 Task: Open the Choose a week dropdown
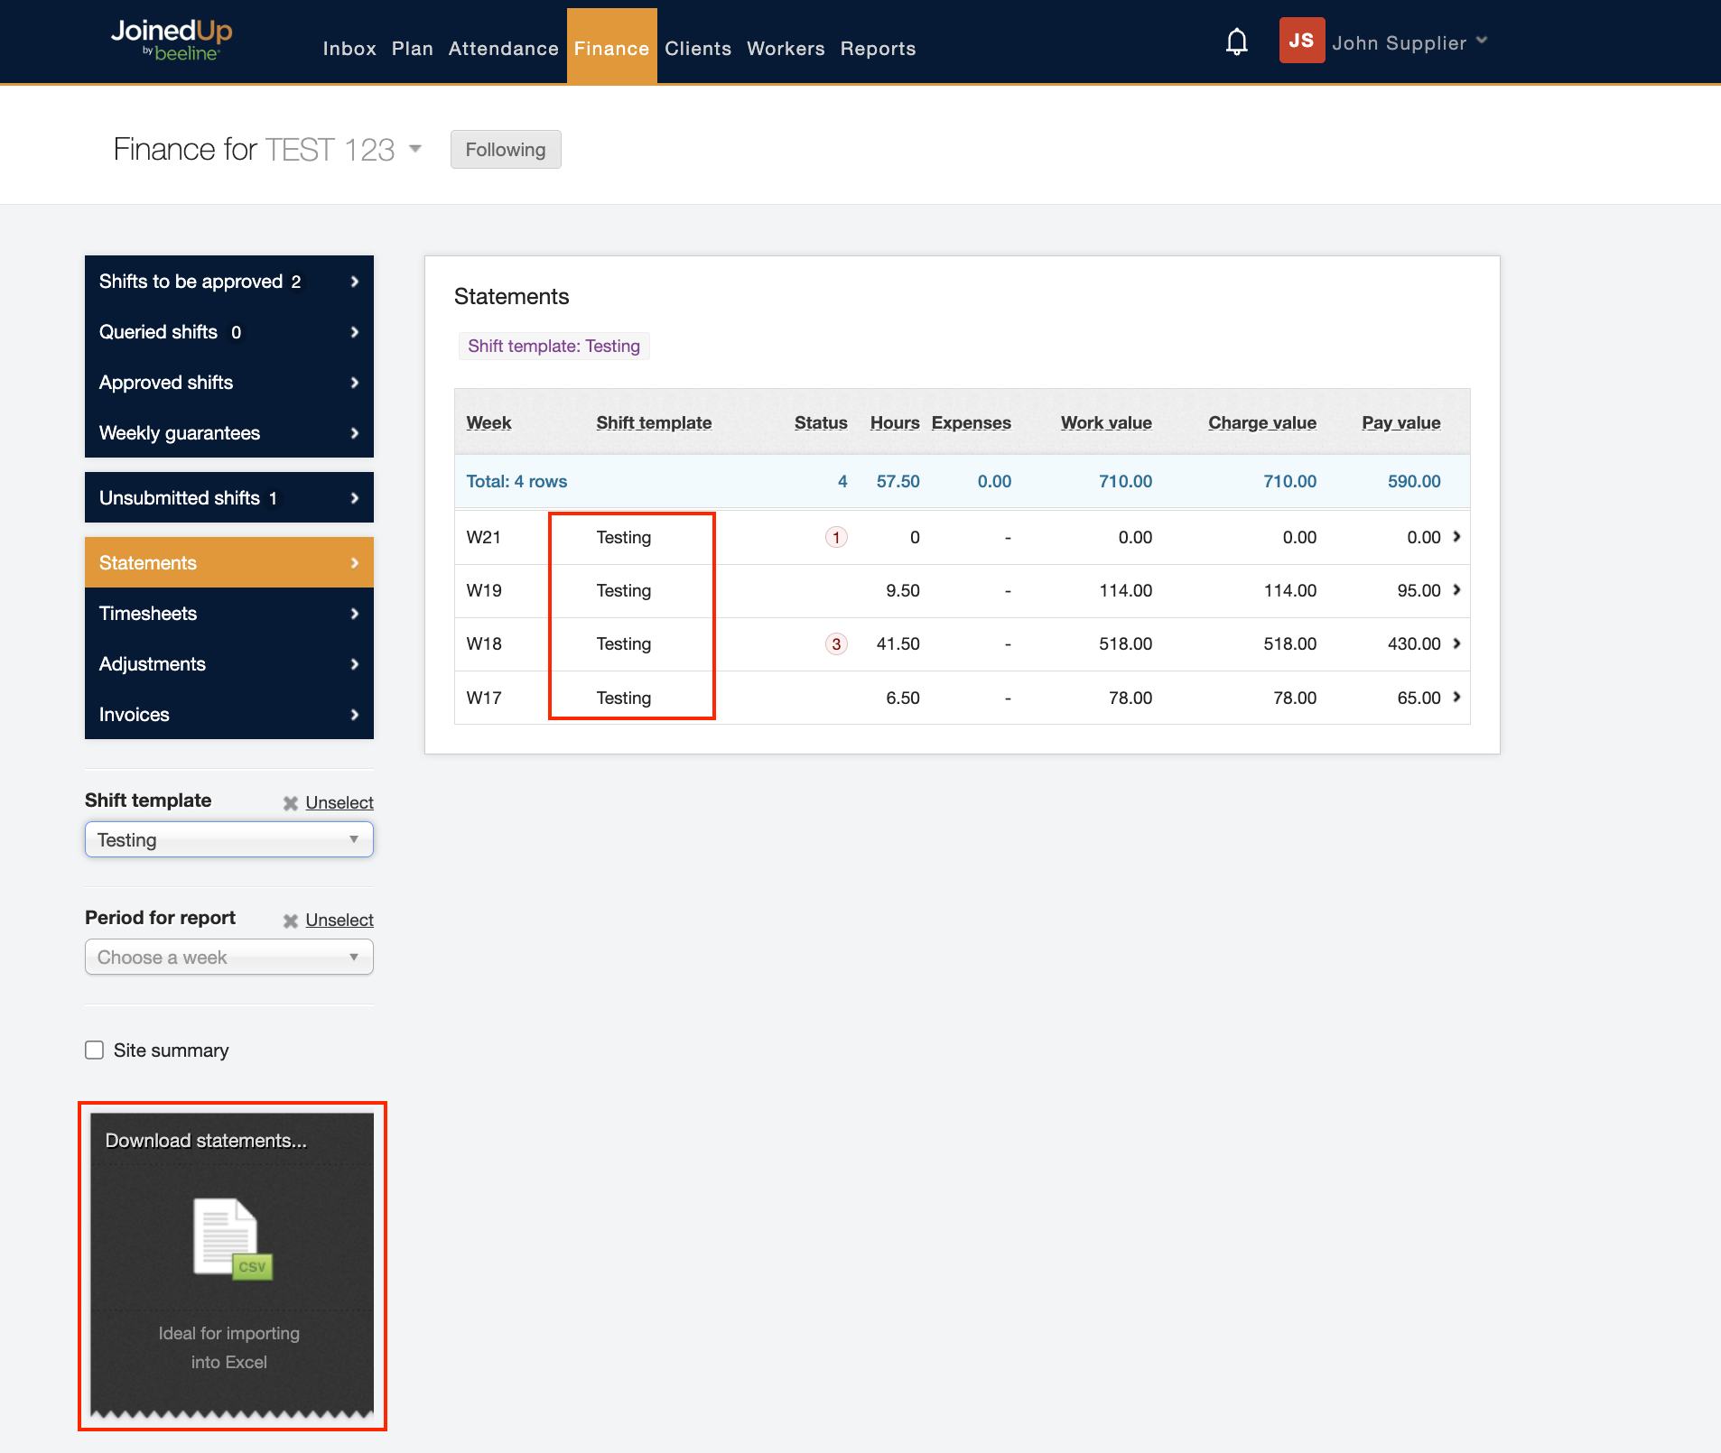pos(228,958)
